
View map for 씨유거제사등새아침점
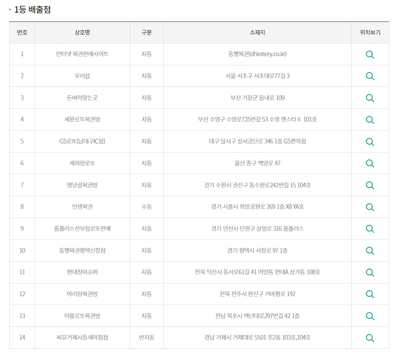tap(370, 338)
